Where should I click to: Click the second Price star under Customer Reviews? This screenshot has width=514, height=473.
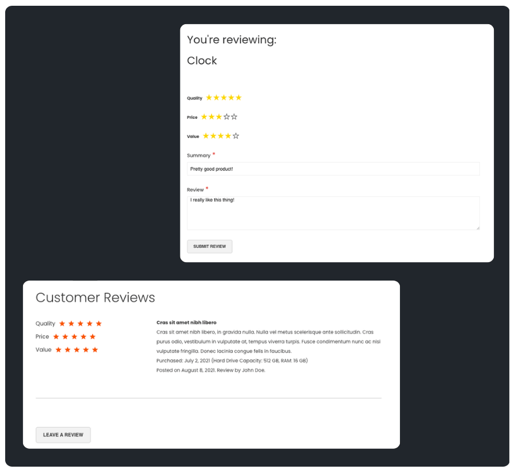pyautogui.click(x=65, y=336)
